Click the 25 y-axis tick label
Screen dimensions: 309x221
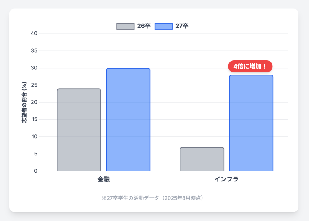[34, 85]
